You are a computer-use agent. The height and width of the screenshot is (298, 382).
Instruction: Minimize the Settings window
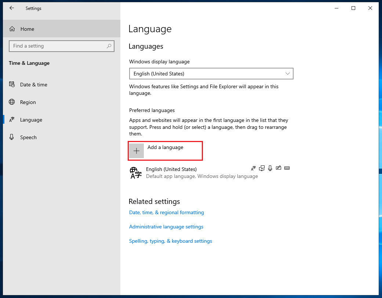coord(336,8)
